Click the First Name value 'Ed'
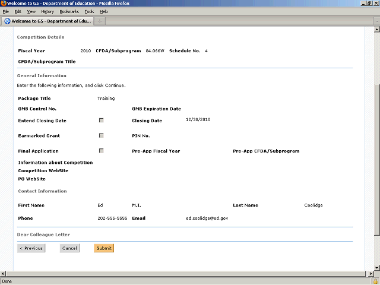This screenshot has width=380, height=285. (100, 205)
